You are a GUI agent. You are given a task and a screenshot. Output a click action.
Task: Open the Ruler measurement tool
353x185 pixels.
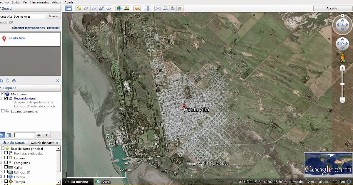tap(147, 9)
